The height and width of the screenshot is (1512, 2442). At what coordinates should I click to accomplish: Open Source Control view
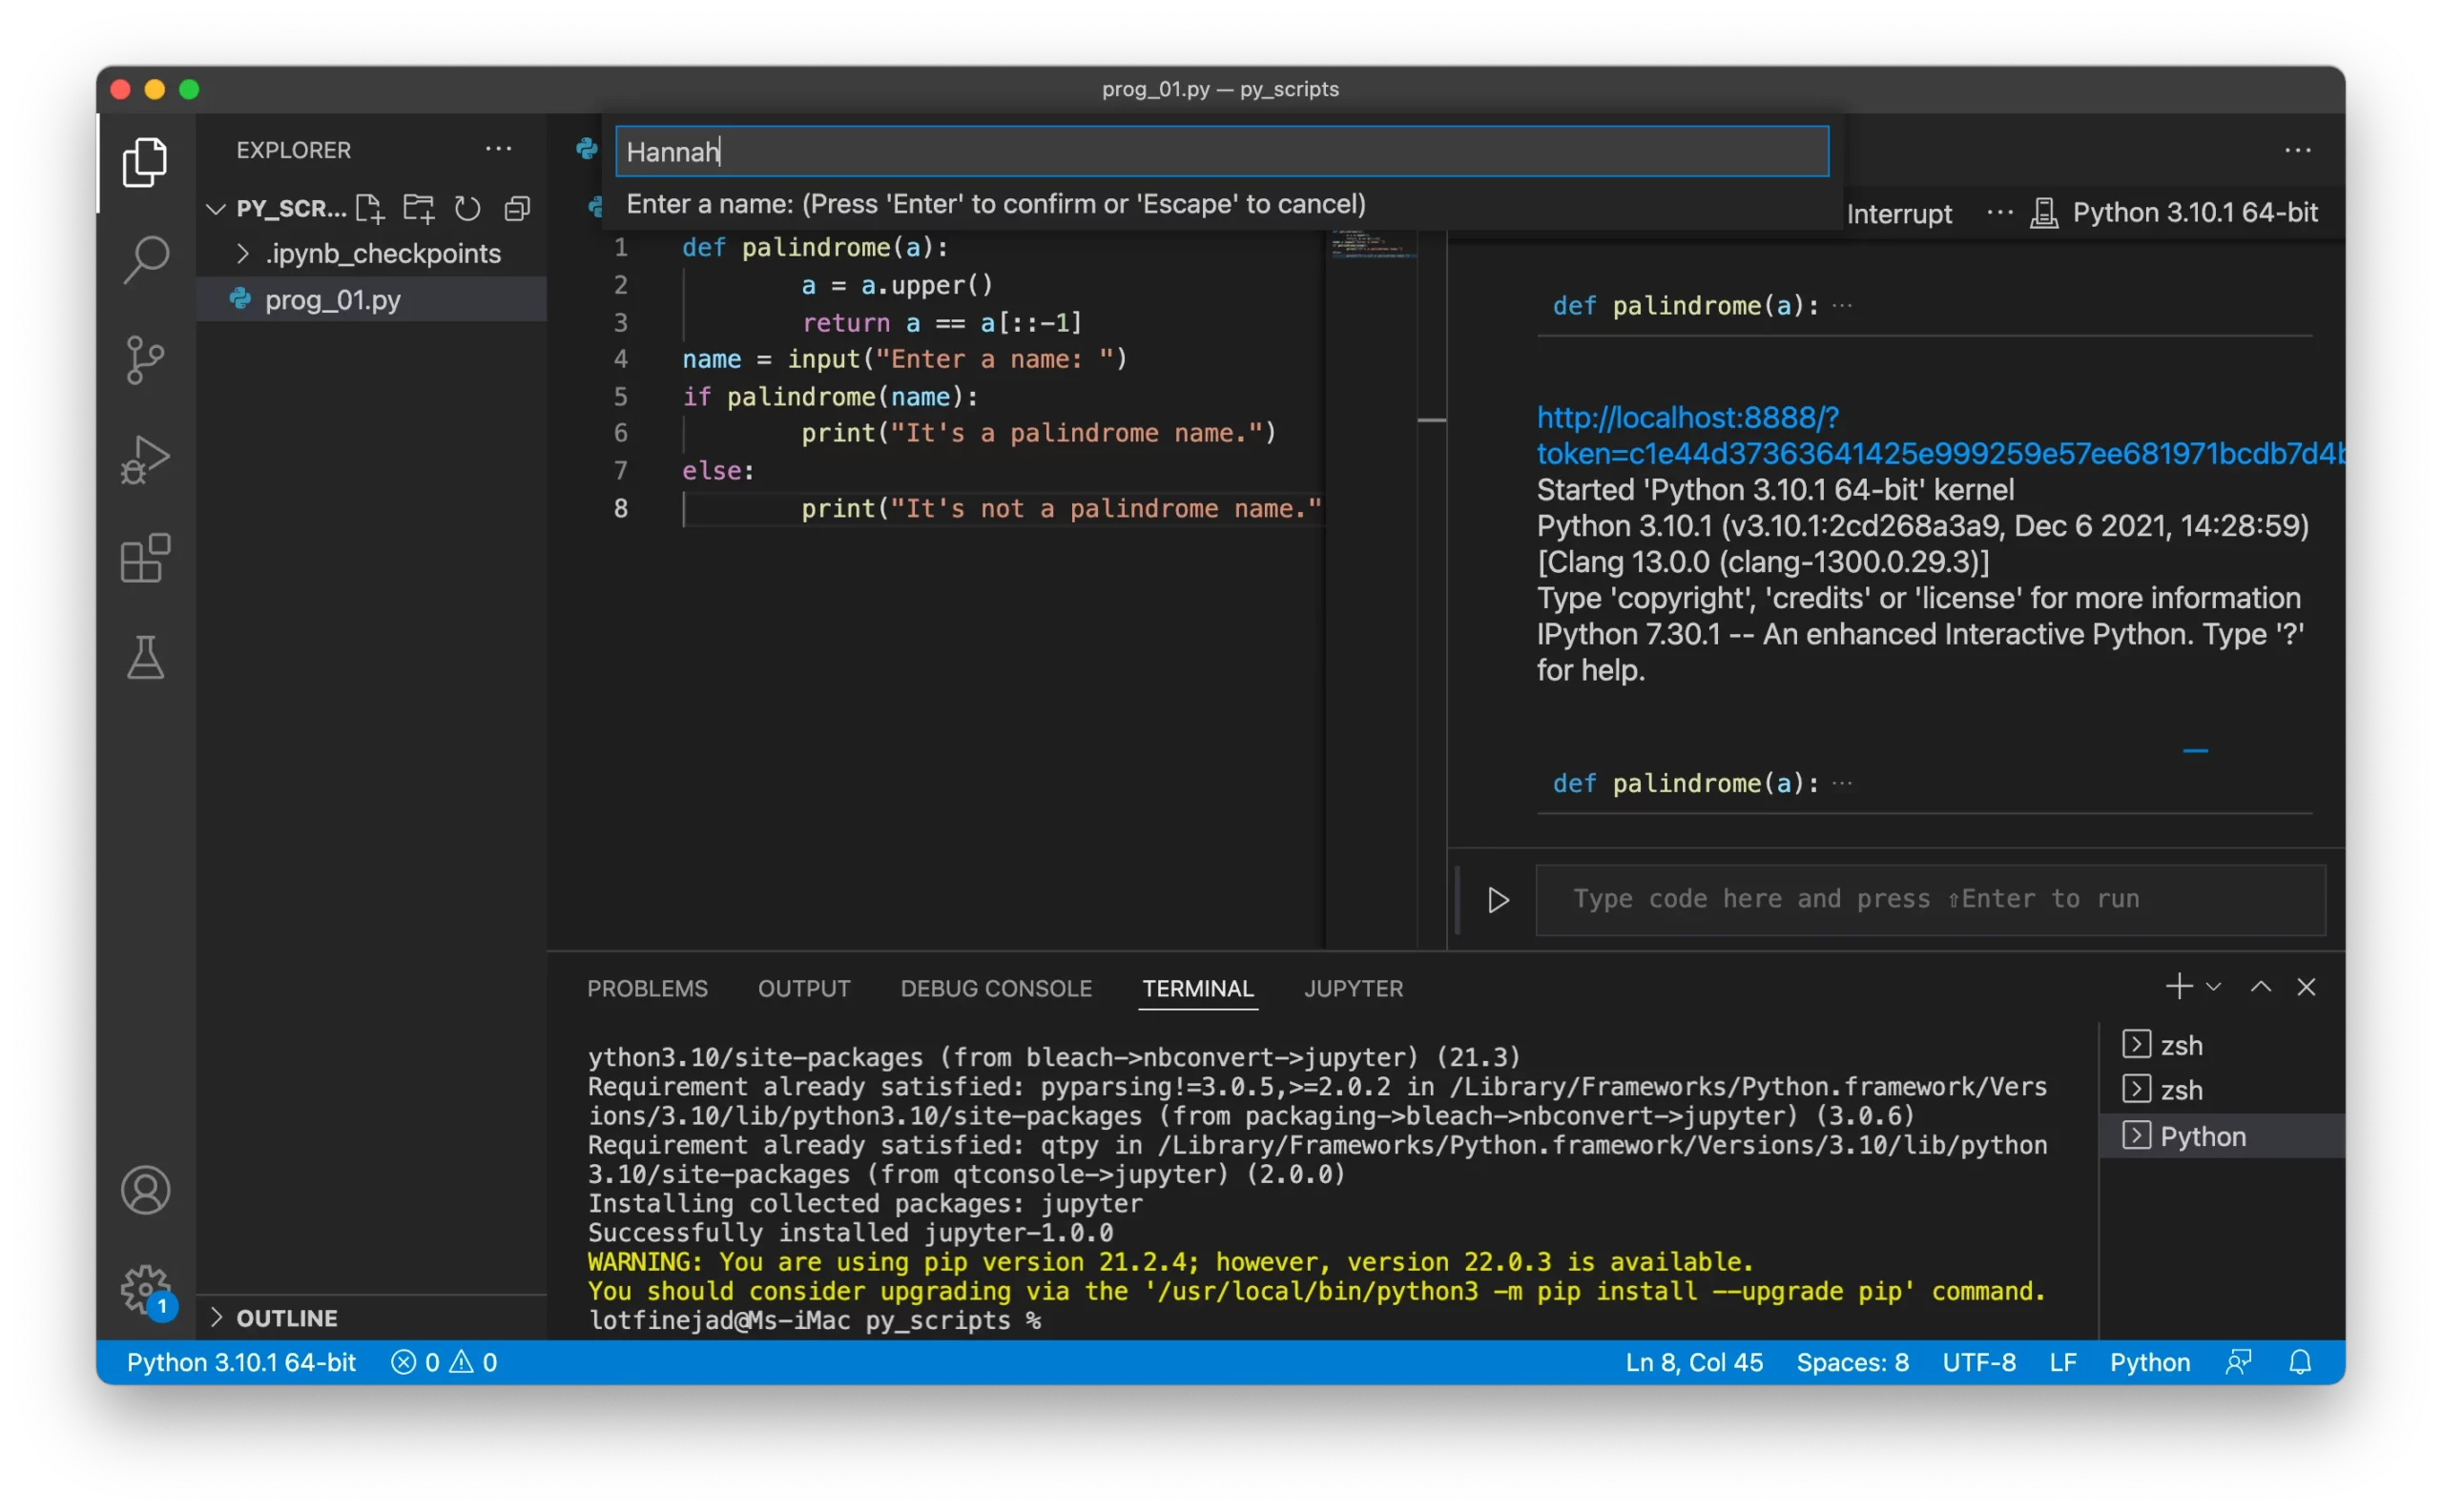click(x=146, y=360)
